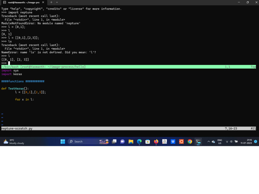Launch the Ubuntu app from taskbar
The image size is (259, 194).
click(181, 141)
